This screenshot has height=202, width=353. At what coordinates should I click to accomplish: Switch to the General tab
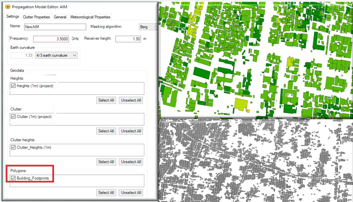click(60, 17)
